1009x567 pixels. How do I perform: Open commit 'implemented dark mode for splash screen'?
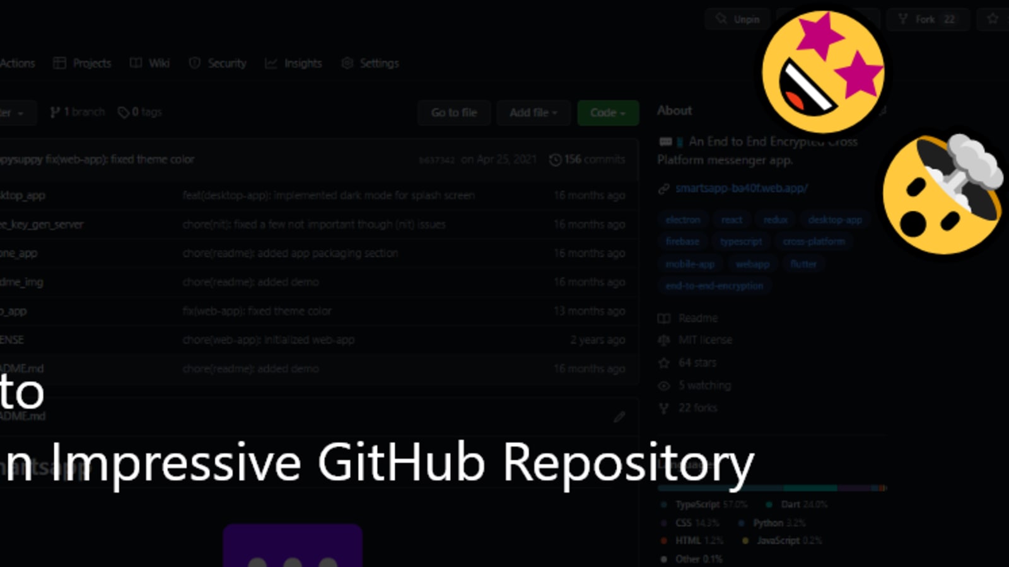(x=329, y=195)
